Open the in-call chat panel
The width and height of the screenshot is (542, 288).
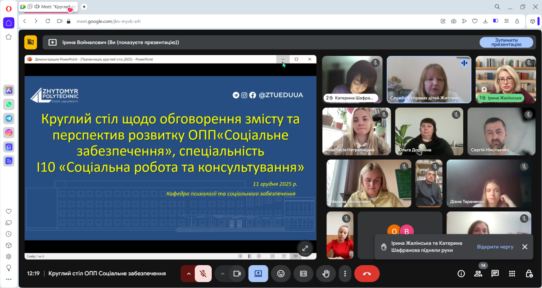pos(495,274)
